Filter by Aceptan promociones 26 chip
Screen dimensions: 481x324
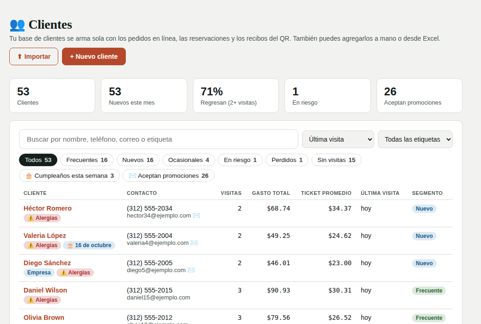tap(168, 176)
